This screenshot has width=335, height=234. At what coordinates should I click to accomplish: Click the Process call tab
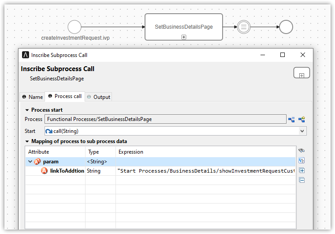[65, 96]
